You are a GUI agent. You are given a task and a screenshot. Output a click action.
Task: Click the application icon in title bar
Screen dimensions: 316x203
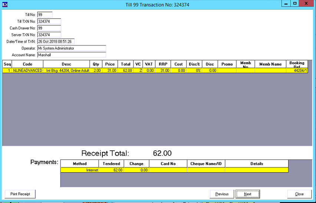point(5,4)
